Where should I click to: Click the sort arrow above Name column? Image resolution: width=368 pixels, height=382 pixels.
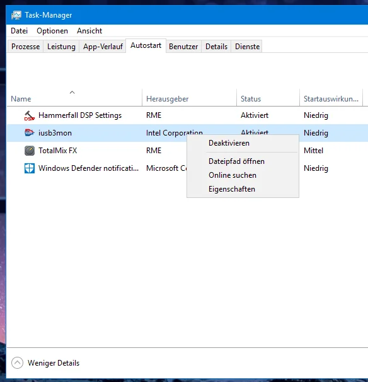[x=72, y=92]
